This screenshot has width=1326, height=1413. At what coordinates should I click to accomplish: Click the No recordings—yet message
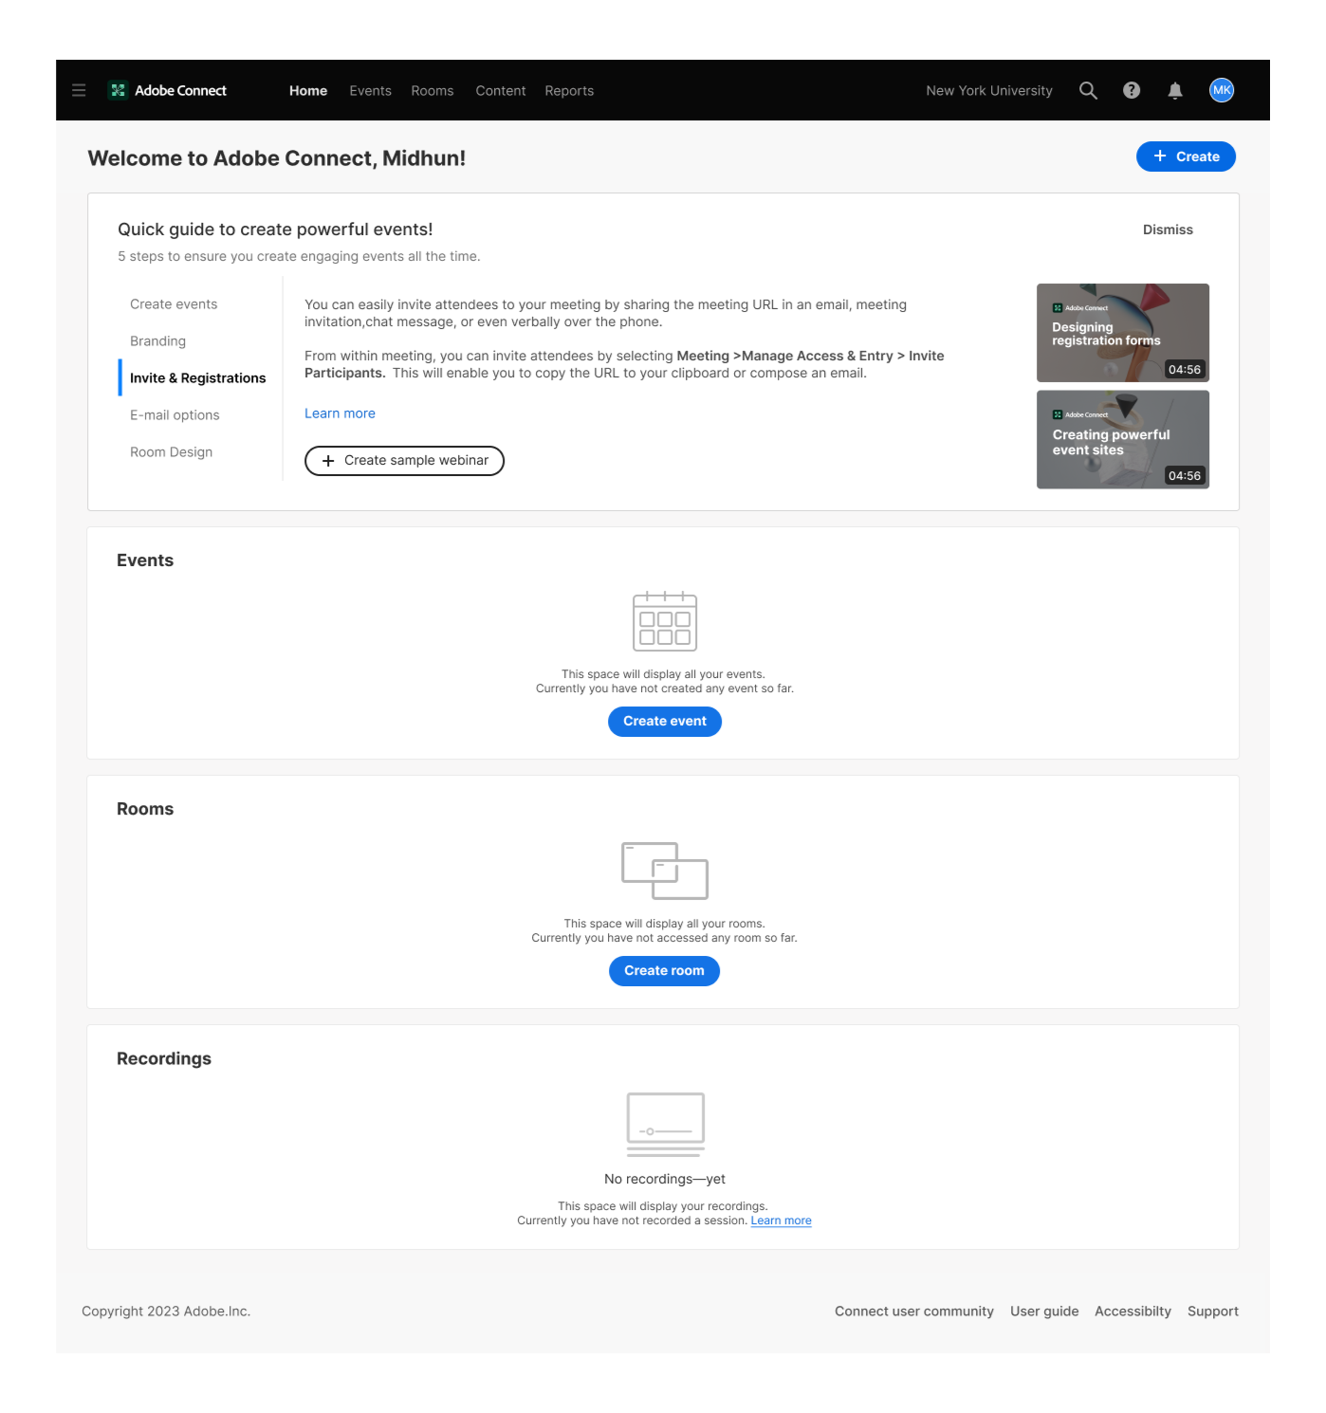pyautogui.click(x=665, y=1179)
